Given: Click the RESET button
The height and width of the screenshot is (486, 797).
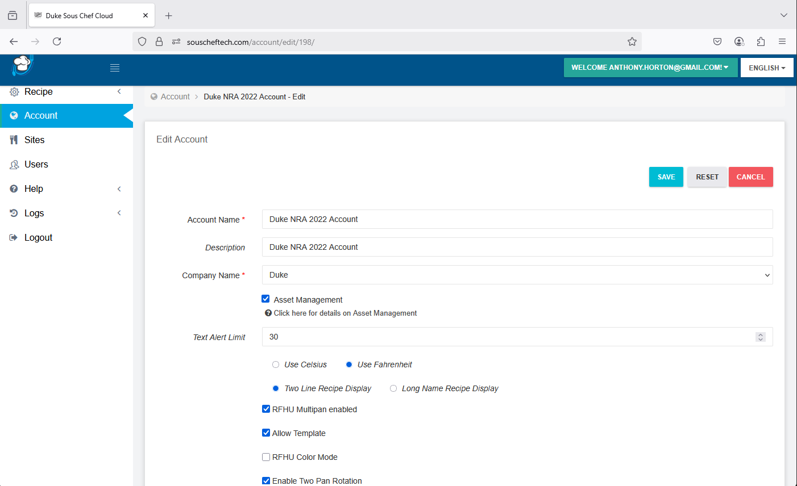Looking at the screenshot, I should coord(707,177).
